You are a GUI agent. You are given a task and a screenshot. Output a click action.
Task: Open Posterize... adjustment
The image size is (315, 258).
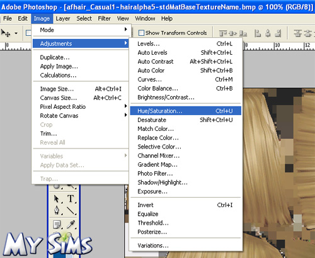pyautogui.click(x=186, y=232)
